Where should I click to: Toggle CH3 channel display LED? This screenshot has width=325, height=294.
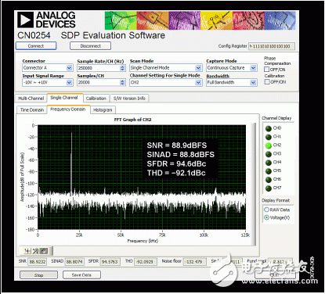tap(269, 154)
